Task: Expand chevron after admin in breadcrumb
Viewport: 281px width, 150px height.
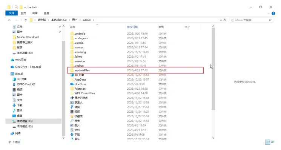Action: pos(94,20)
